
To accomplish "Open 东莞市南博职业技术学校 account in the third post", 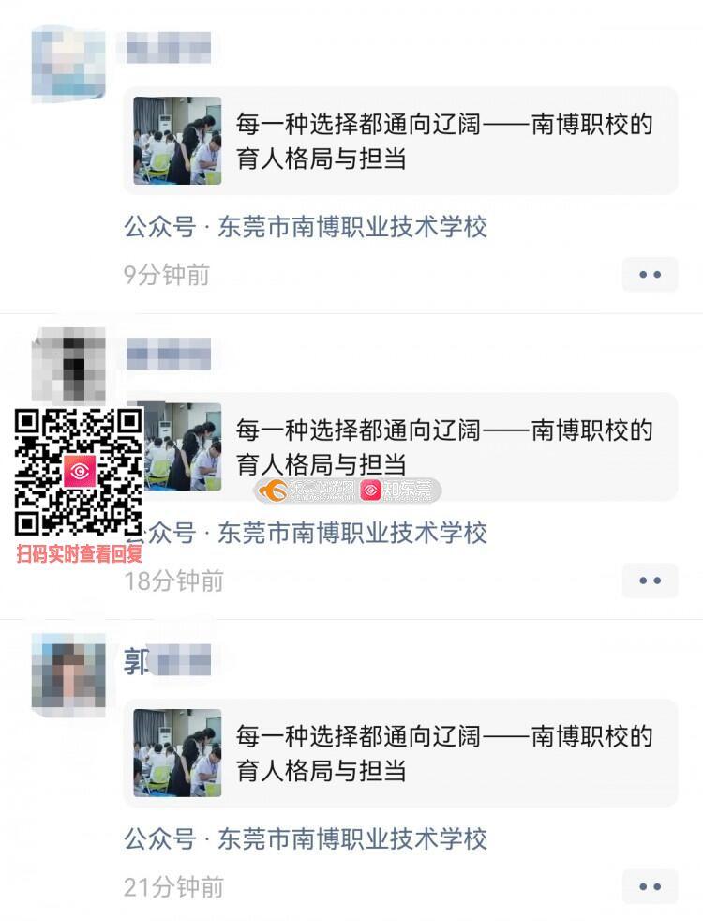I will (352, 838).
